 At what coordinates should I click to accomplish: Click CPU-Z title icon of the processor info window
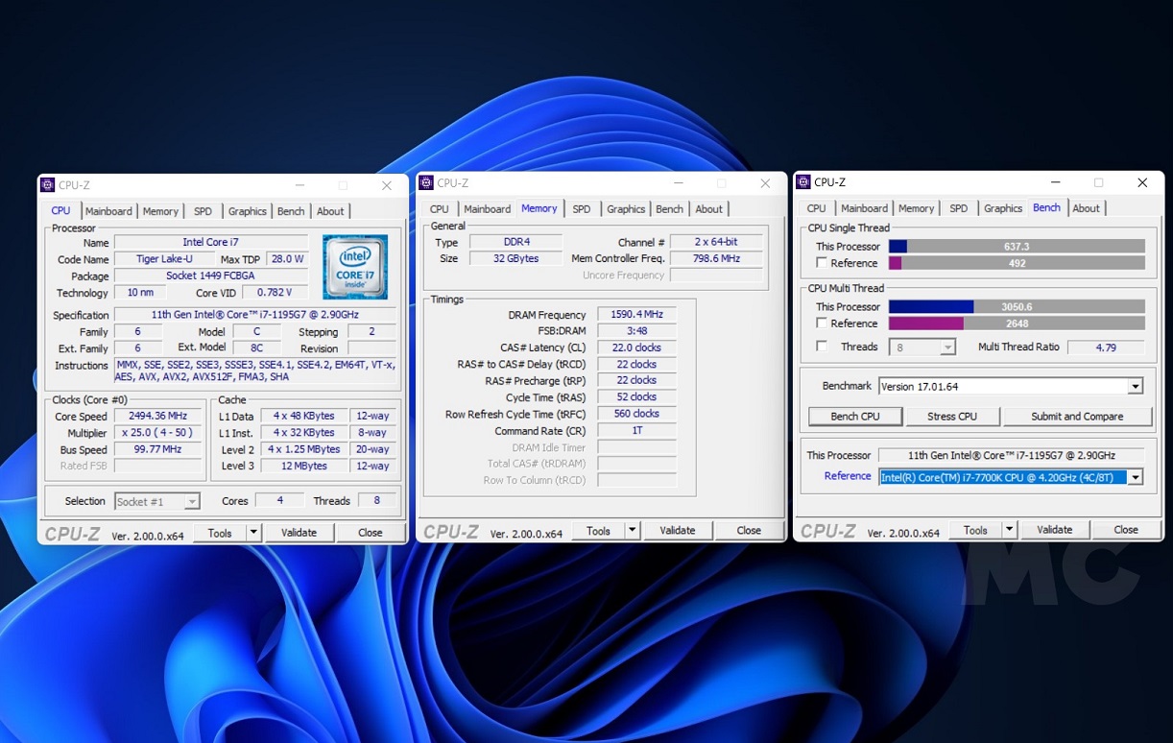click(48, 185)
